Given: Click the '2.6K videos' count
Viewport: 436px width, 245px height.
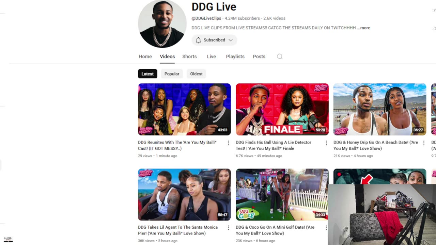Looking at the screenshot, I should (274, 18).
